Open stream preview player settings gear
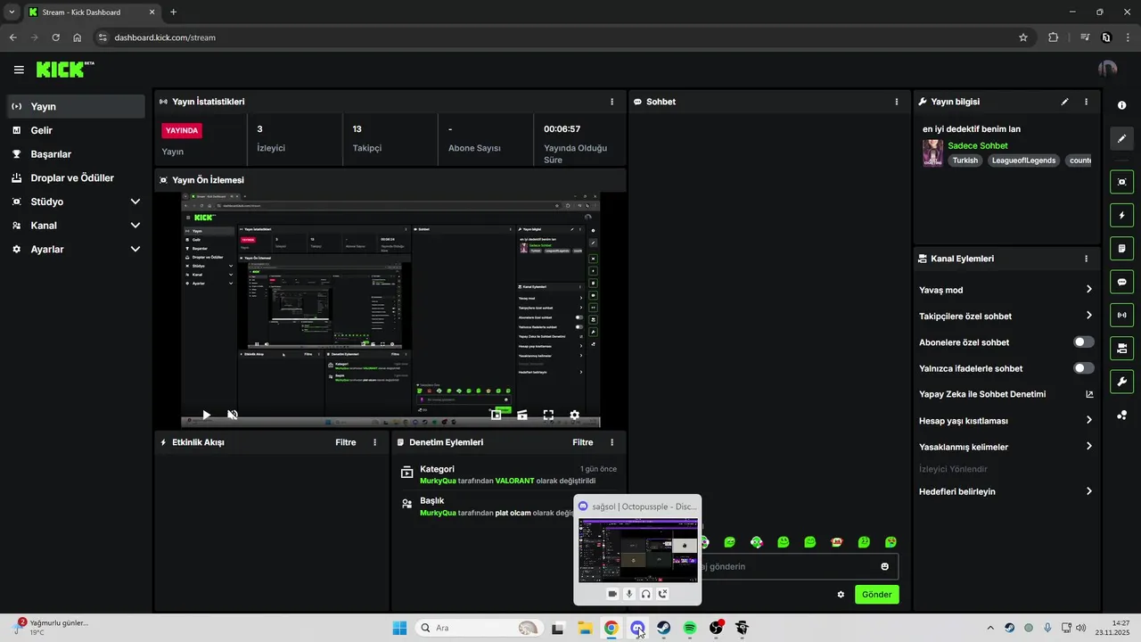 [x=574, y=415]
